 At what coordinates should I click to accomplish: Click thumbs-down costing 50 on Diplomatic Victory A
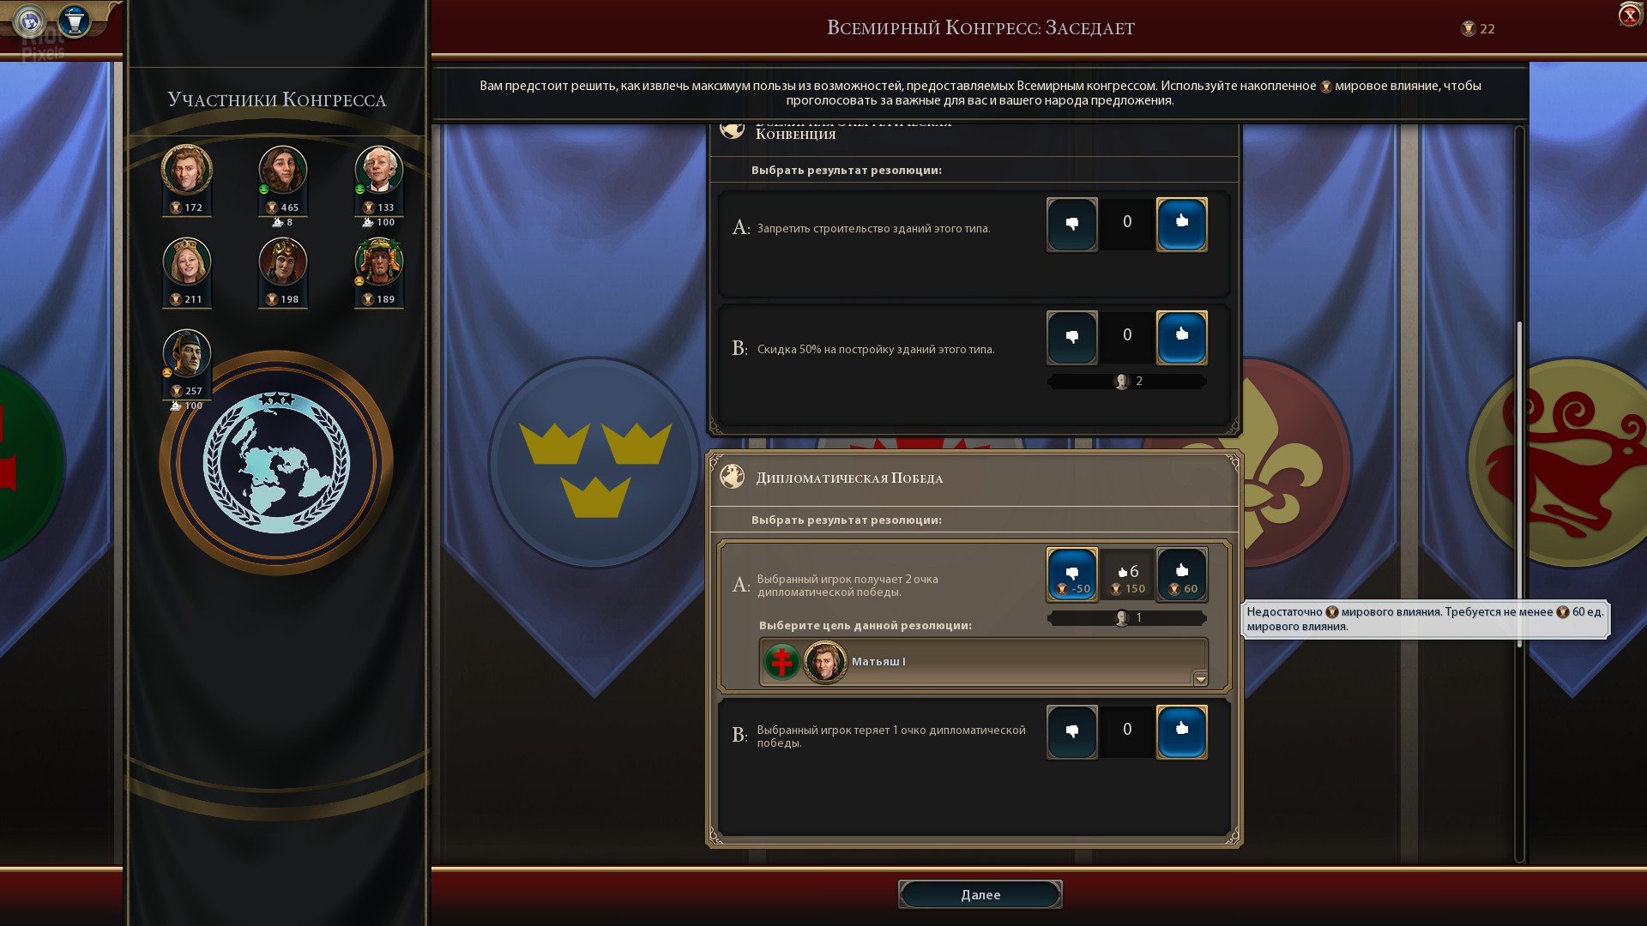1071,574
